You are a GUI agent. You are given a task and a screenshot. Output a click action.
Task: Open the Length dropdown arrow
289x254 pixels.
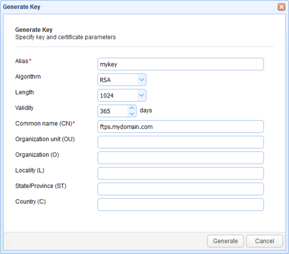click(142, 95)
